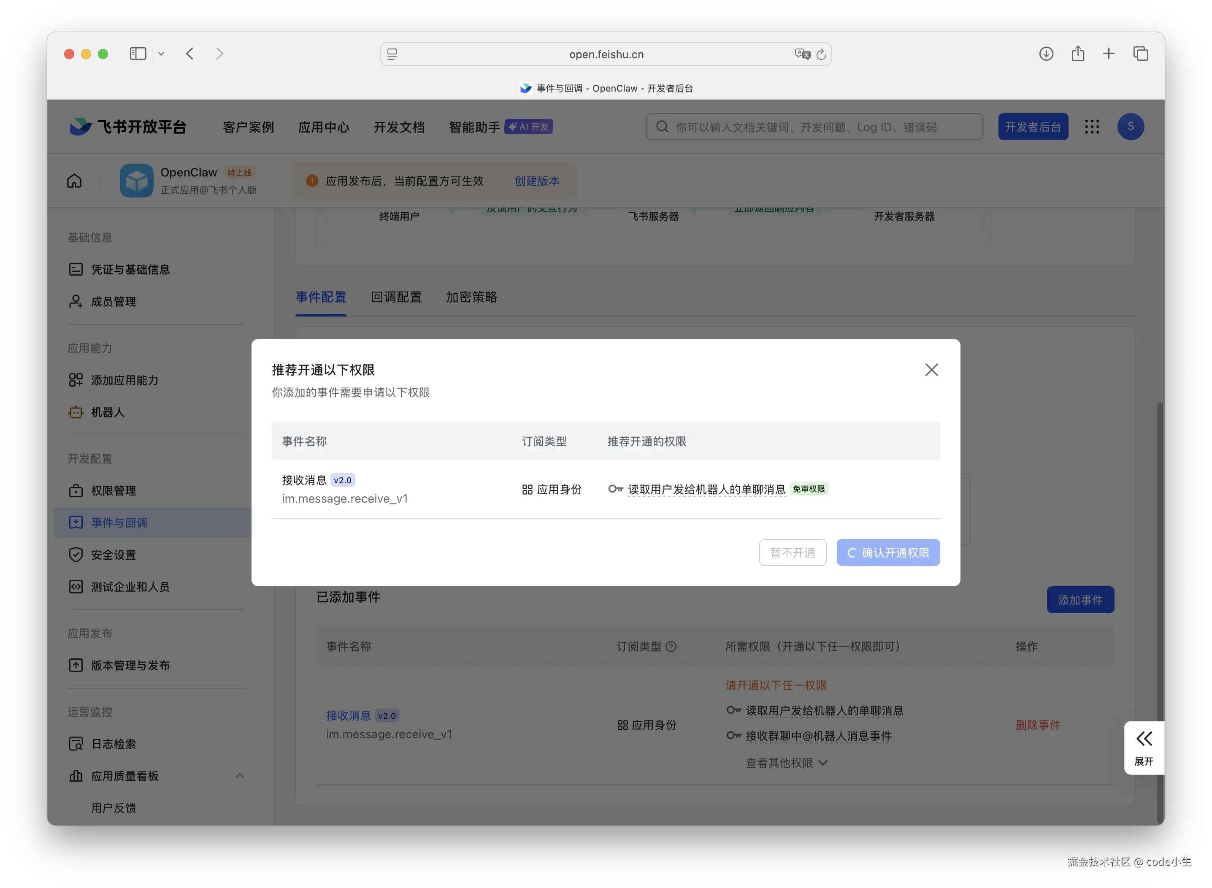Image resolution: width=1212 pixels, height=888 pixels.
Task: Expand the sidebar dropdown chevron in Safari
Action: pos(161,54)
